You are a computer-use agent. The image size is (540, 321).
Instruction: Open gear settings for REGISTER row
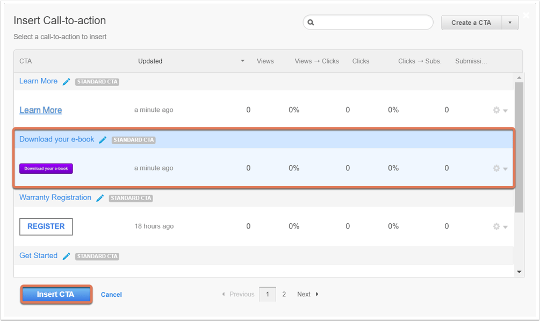pos(500,227)
